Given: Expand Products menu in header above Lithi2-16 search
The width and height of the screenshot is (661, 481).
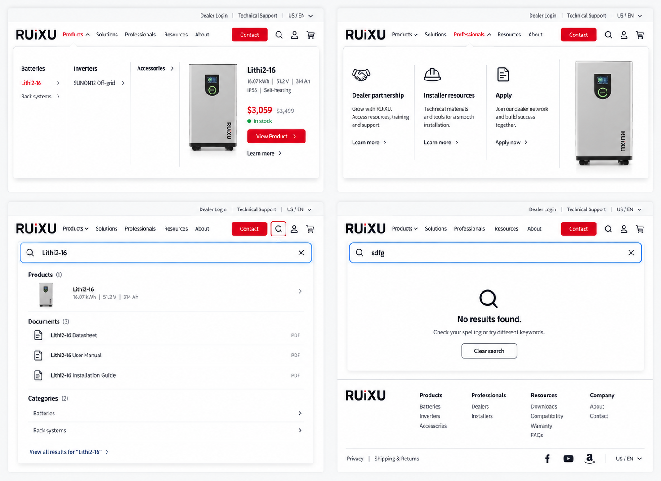Looking at the screenshot, I should click(x=76, y=229).
